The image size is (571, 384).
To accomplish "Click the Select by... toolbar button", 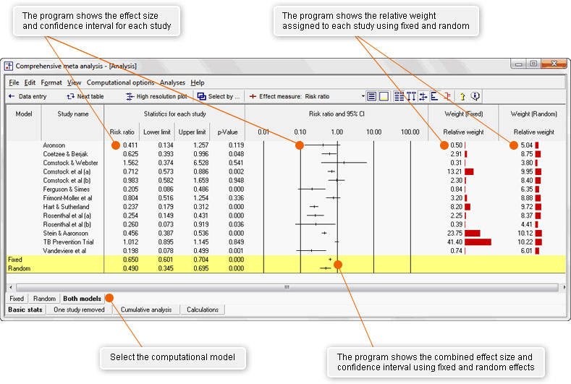I will [219, 96].
